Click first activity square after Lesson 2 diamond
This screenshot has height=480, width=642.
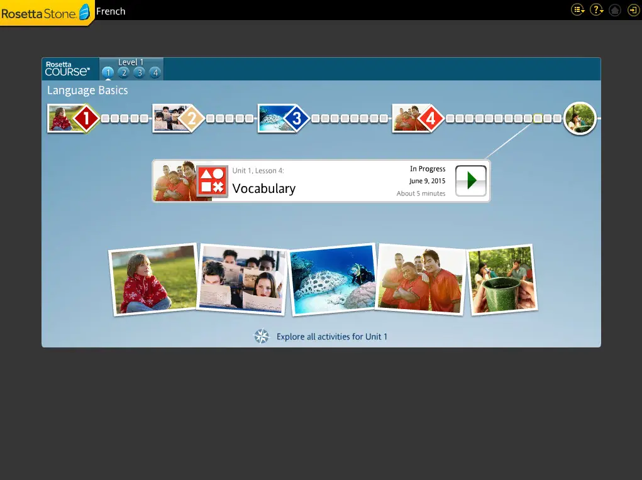click(x=211, y=119)
